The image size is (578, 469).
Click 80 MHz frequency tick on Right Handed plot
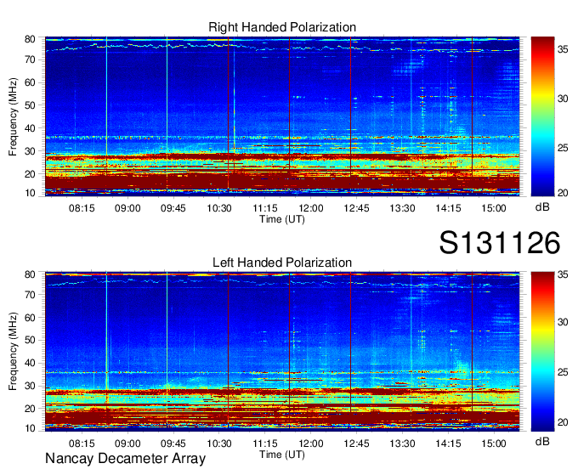point(30,39)
